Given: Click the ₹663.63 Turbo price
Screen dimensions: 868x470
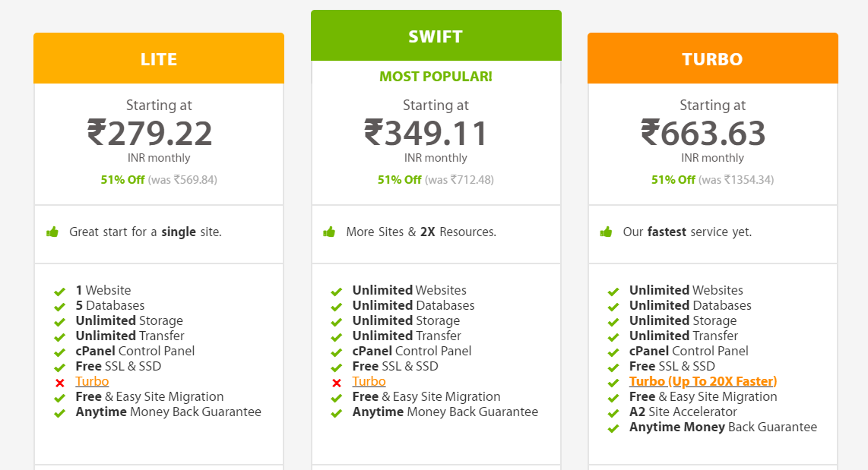Looking at the screenshot, I should click(703, 134).
